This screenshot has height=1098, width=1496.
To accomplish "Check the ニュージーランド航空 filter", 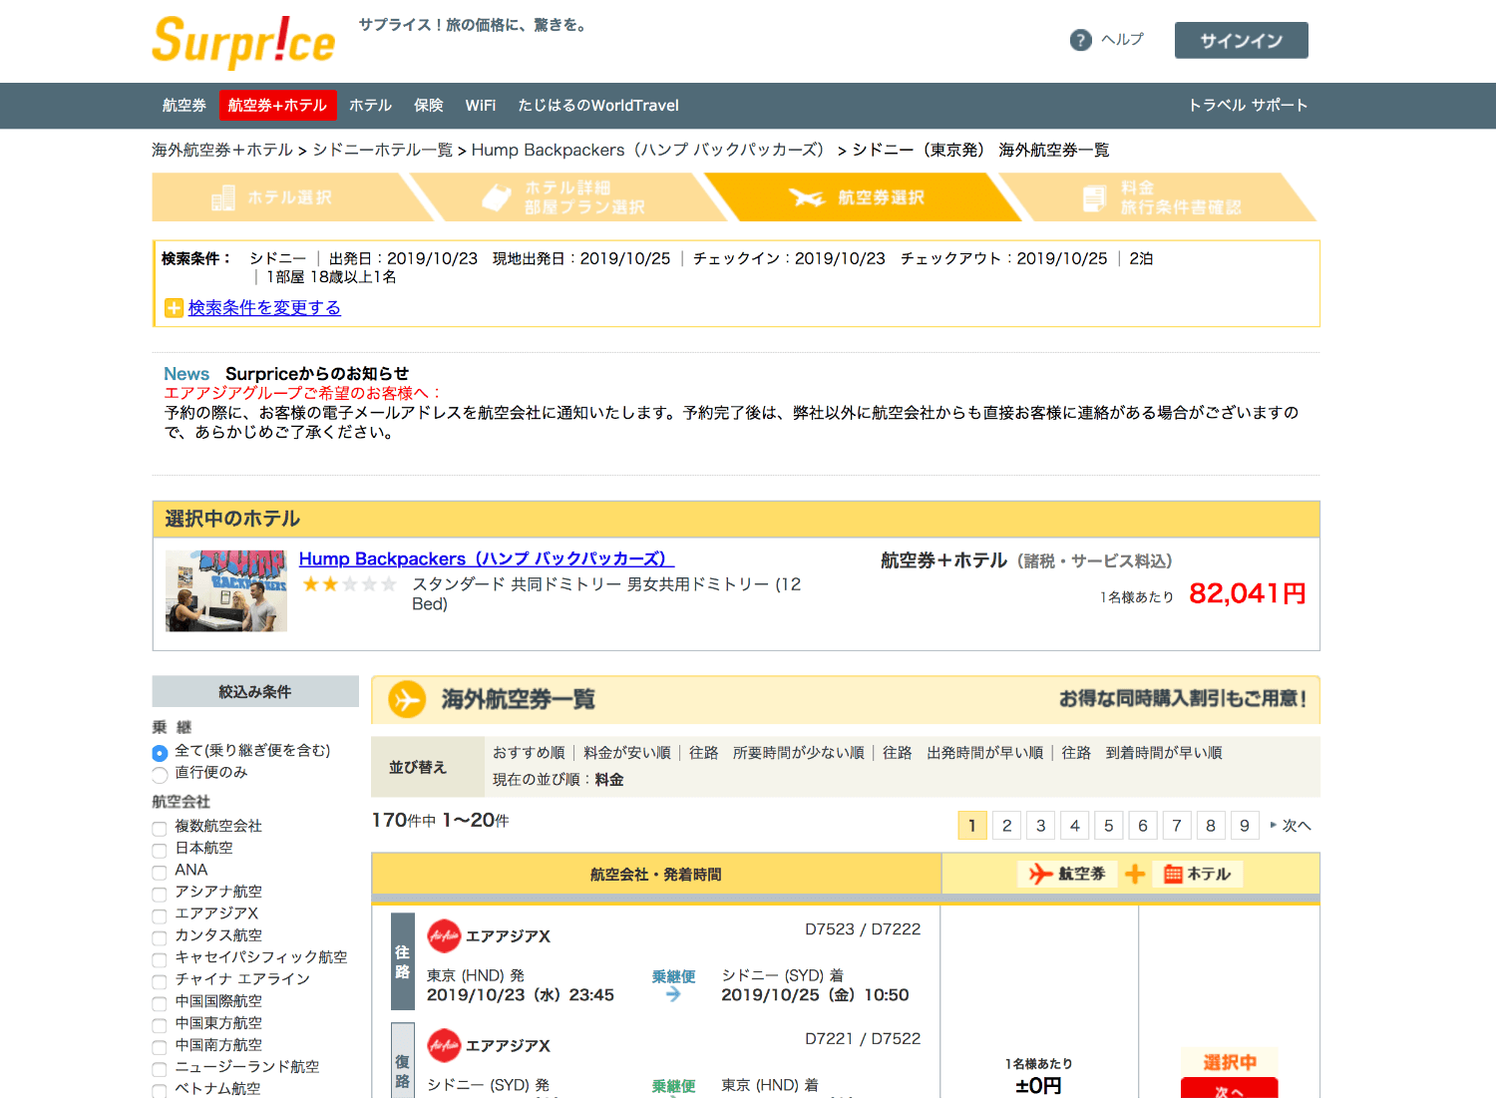I will 160,1070.
